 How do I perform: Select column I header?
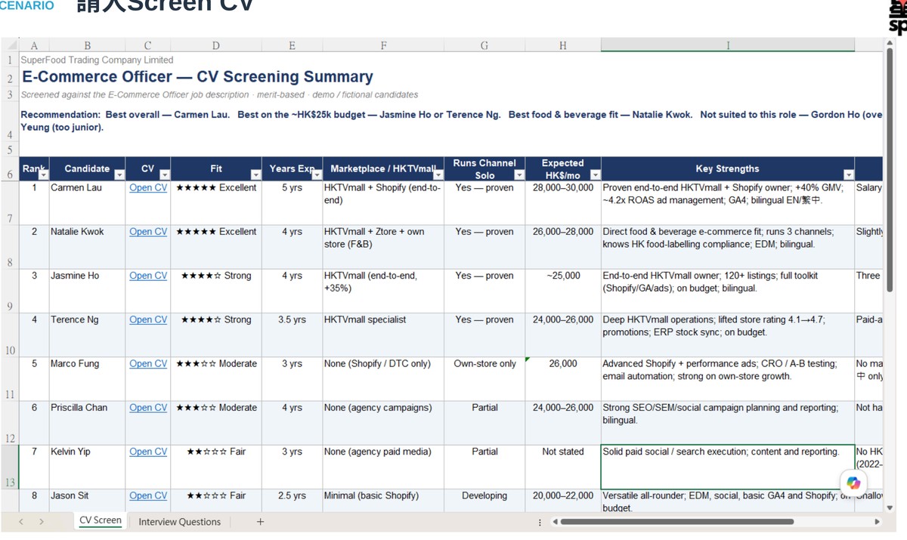coord(728,45)
